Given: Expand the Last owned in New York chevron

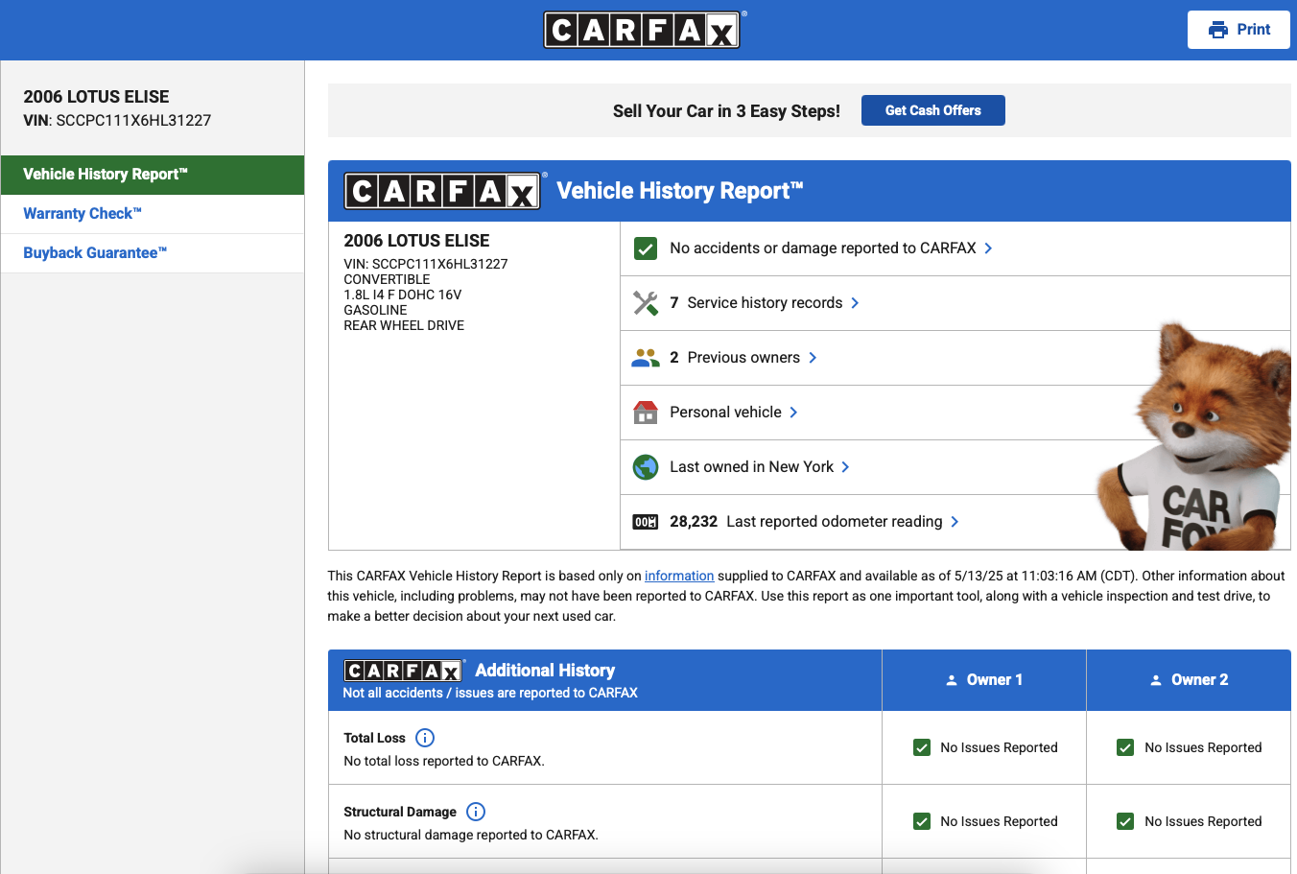Looking at the screenshot, I should click(845, 467).
